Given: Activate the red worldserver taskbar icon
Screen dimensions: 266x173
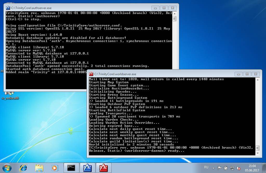Looking at the screenshot, I should click(x=103, y=168).
